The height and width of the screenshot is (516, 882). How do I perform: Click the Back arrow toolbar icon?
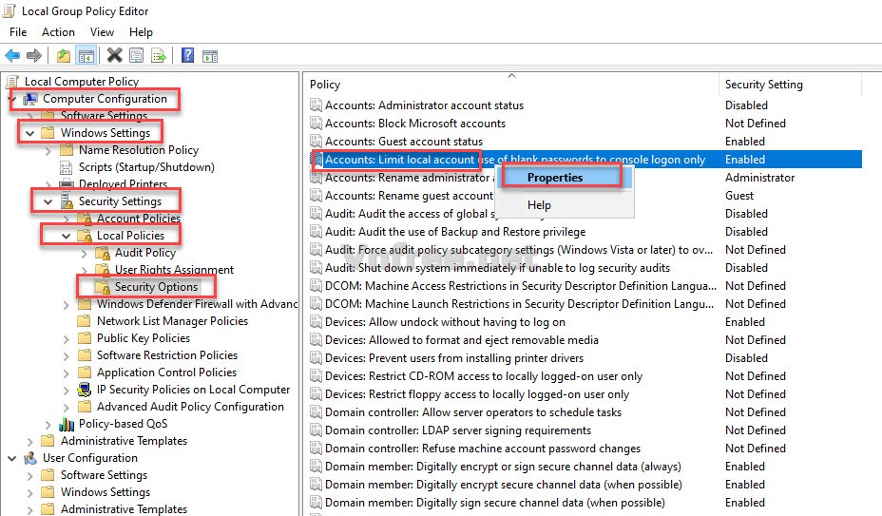12,55
